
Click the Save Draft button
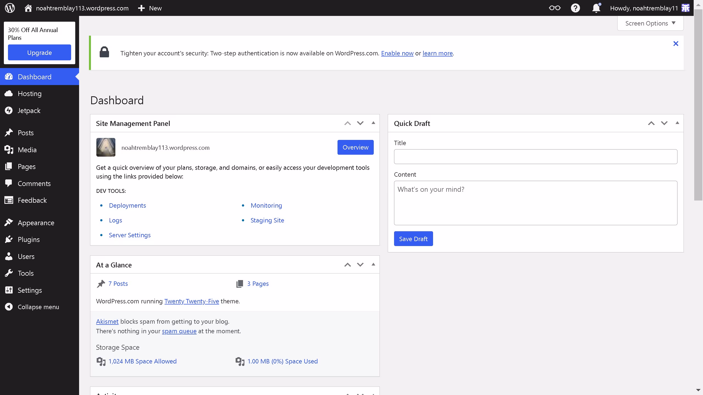(x=413, y=239)
